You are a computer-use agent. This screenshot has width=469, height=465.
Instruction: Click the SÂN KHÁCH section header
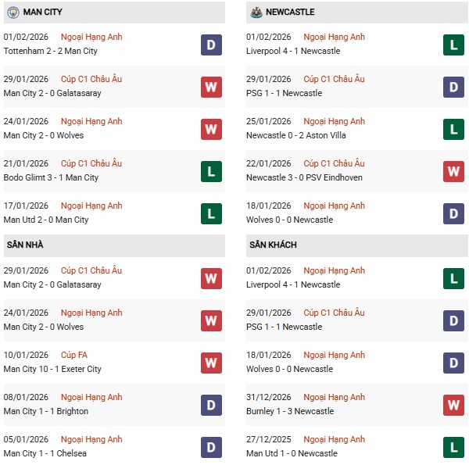(x=272, y=245)
